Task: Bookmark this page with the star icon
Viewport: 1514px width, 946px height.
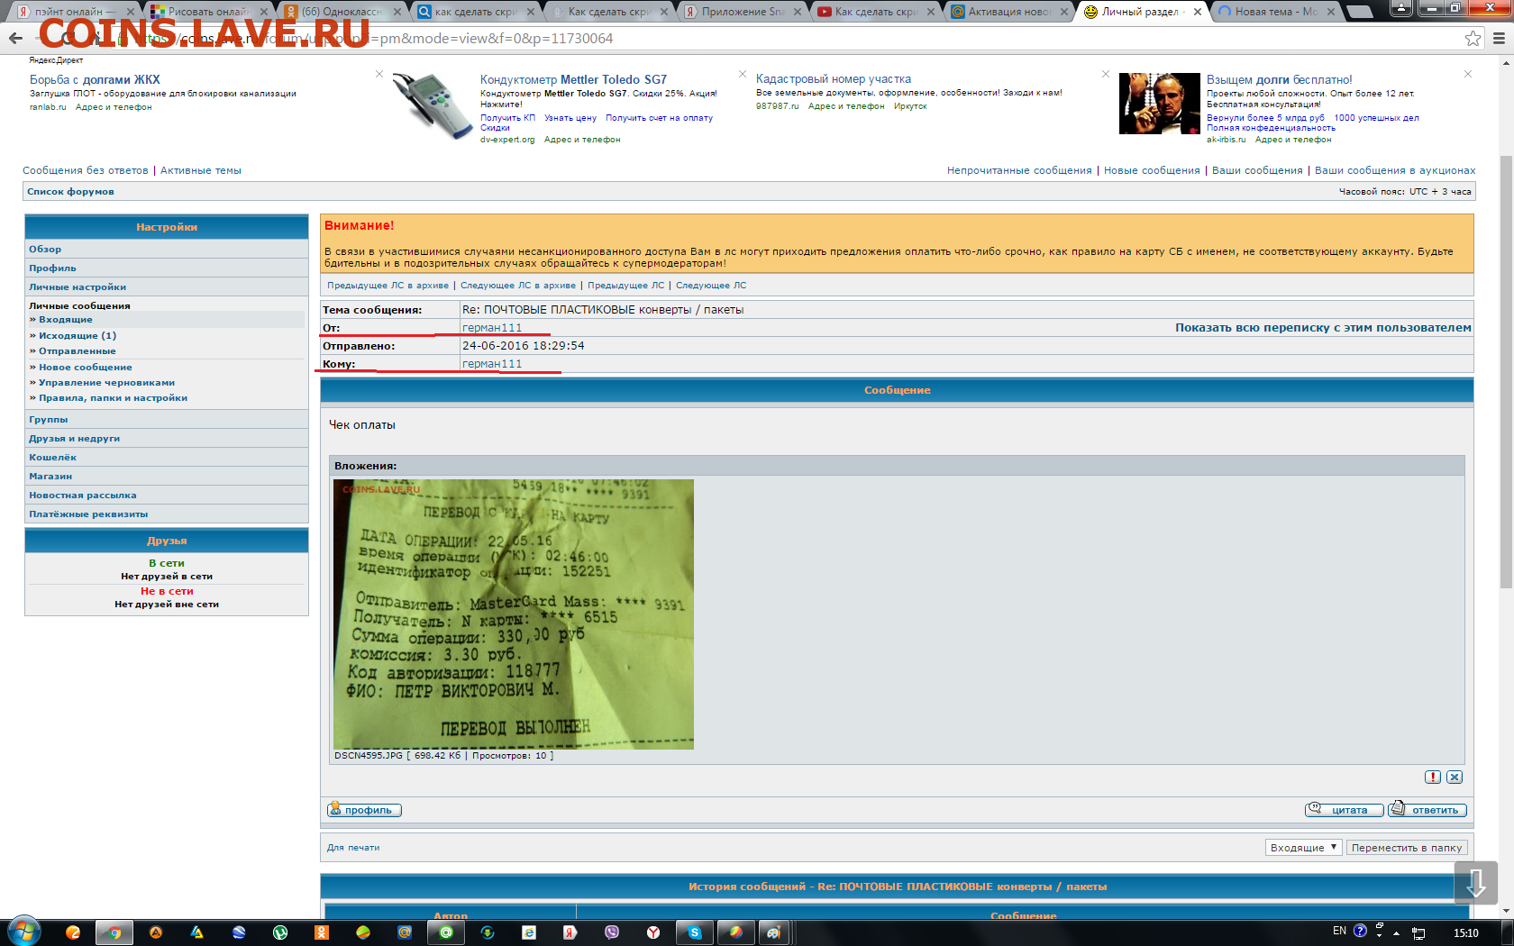Action: point(1473,38)
